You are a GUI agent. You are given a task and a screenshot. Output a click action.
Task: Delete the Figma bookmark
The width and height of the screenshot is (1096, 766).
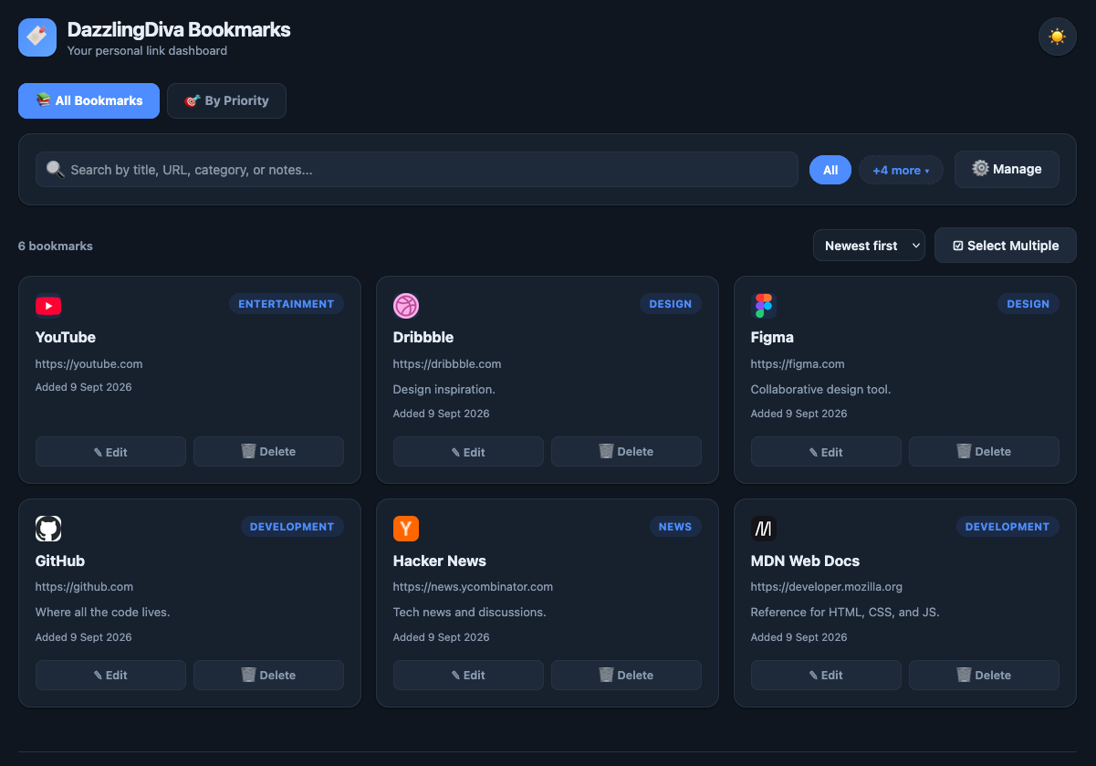(x=984, y=451)
